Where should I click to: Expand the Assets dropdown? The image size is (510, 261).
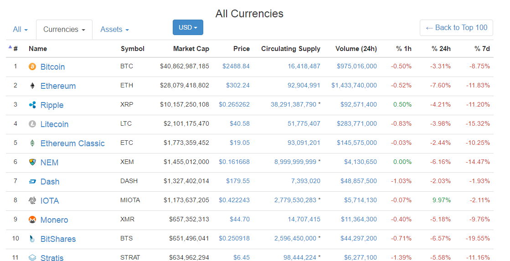click(114, 30)
